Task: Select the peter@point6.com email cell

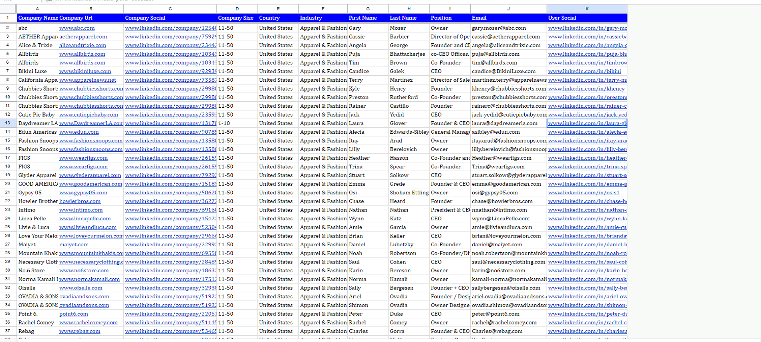Action: click(x=508, y=314)
